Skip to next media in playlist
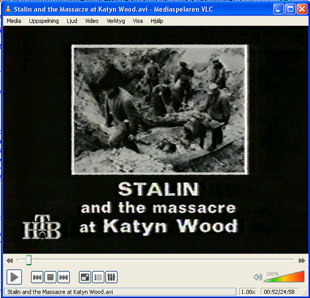The width and height of the screenshot is (310, 298). pos(64,277)
